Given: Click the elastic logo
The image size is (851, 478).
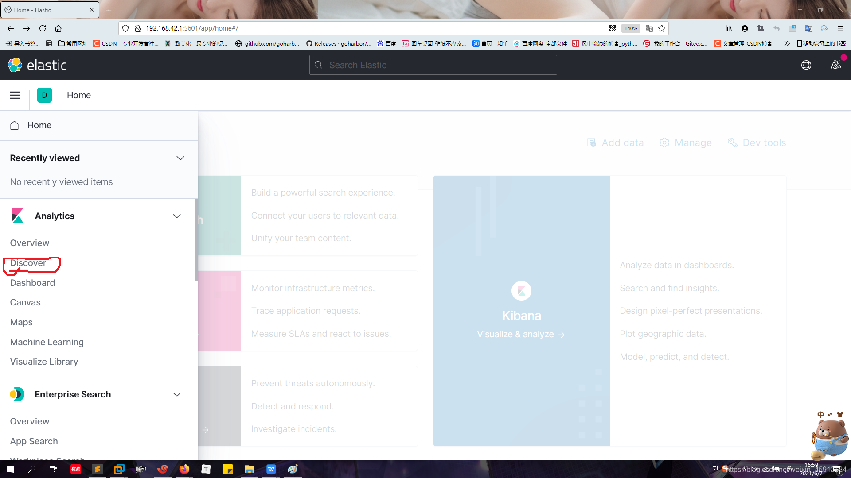Looking at the screenshot, I should point(37,65).
